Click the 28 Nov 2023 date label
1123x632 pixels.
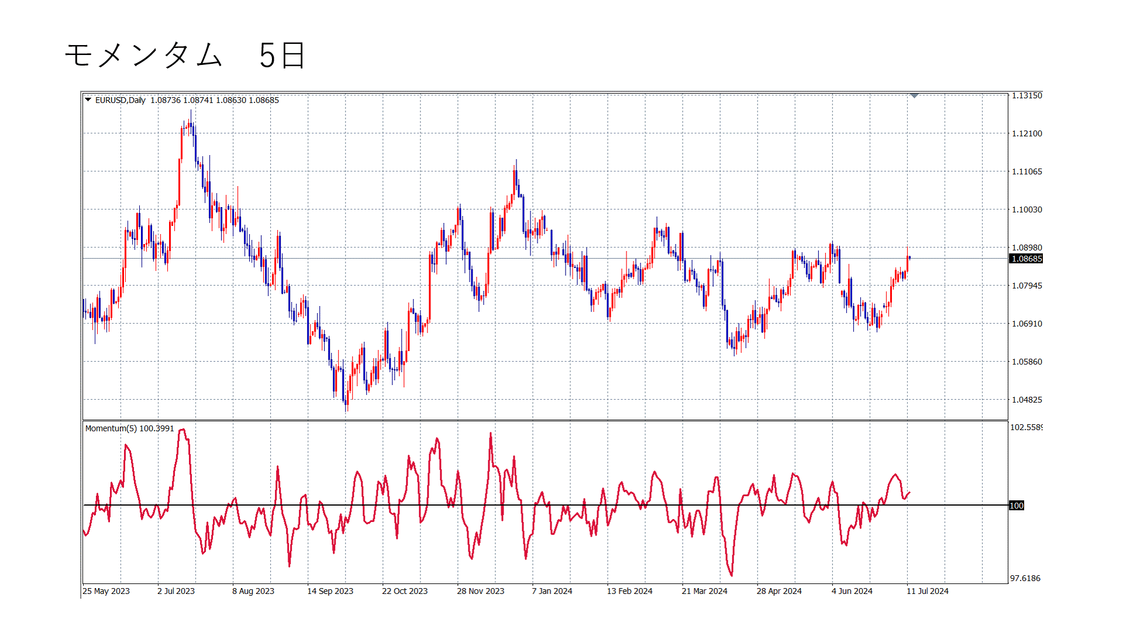[x=480, y=591]
